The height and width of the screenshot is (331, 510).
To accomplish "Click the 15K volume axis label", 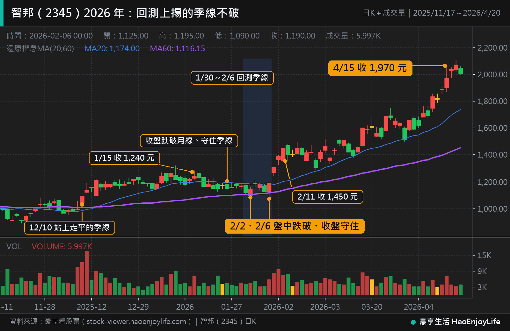I will point(484,255).
